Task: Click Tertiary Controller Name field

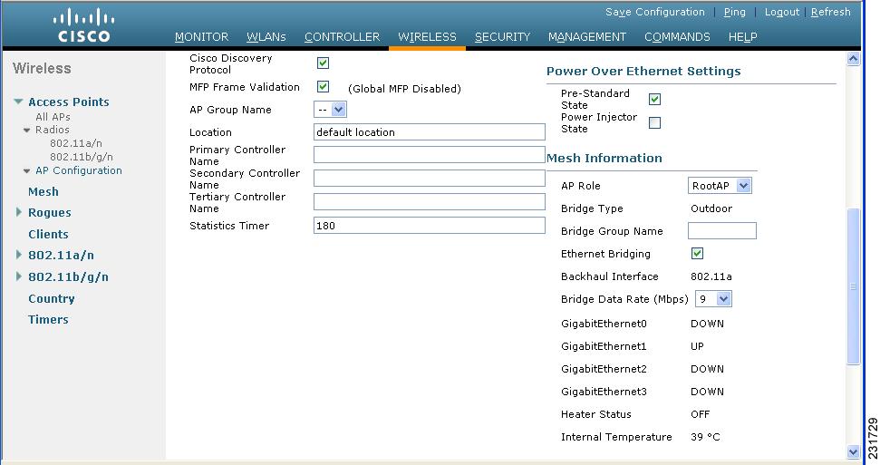Action: point(430,202)
